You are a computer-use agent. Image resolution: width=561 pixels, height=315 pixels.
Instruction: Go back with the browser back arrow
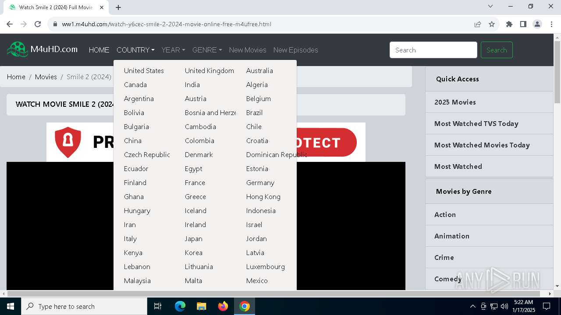10,24
